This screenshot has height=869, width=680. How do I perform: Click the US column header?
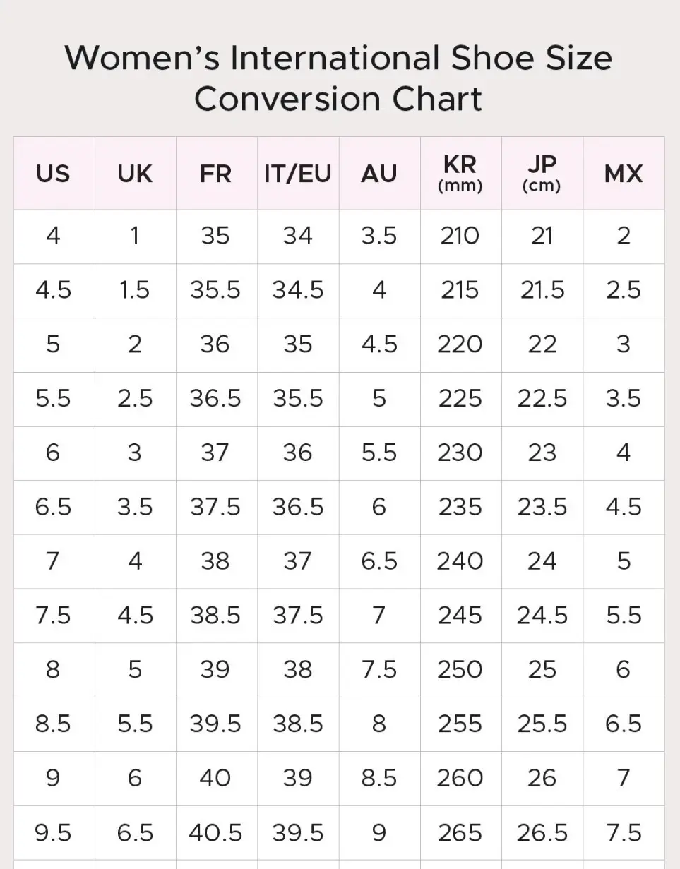coord(54,173)
